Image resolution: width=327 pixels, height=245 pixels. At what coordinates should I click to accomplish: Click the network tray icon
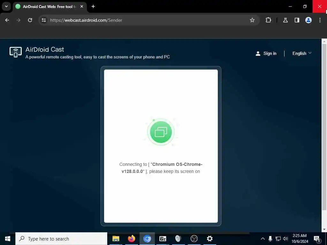click(x=278, y=239)
